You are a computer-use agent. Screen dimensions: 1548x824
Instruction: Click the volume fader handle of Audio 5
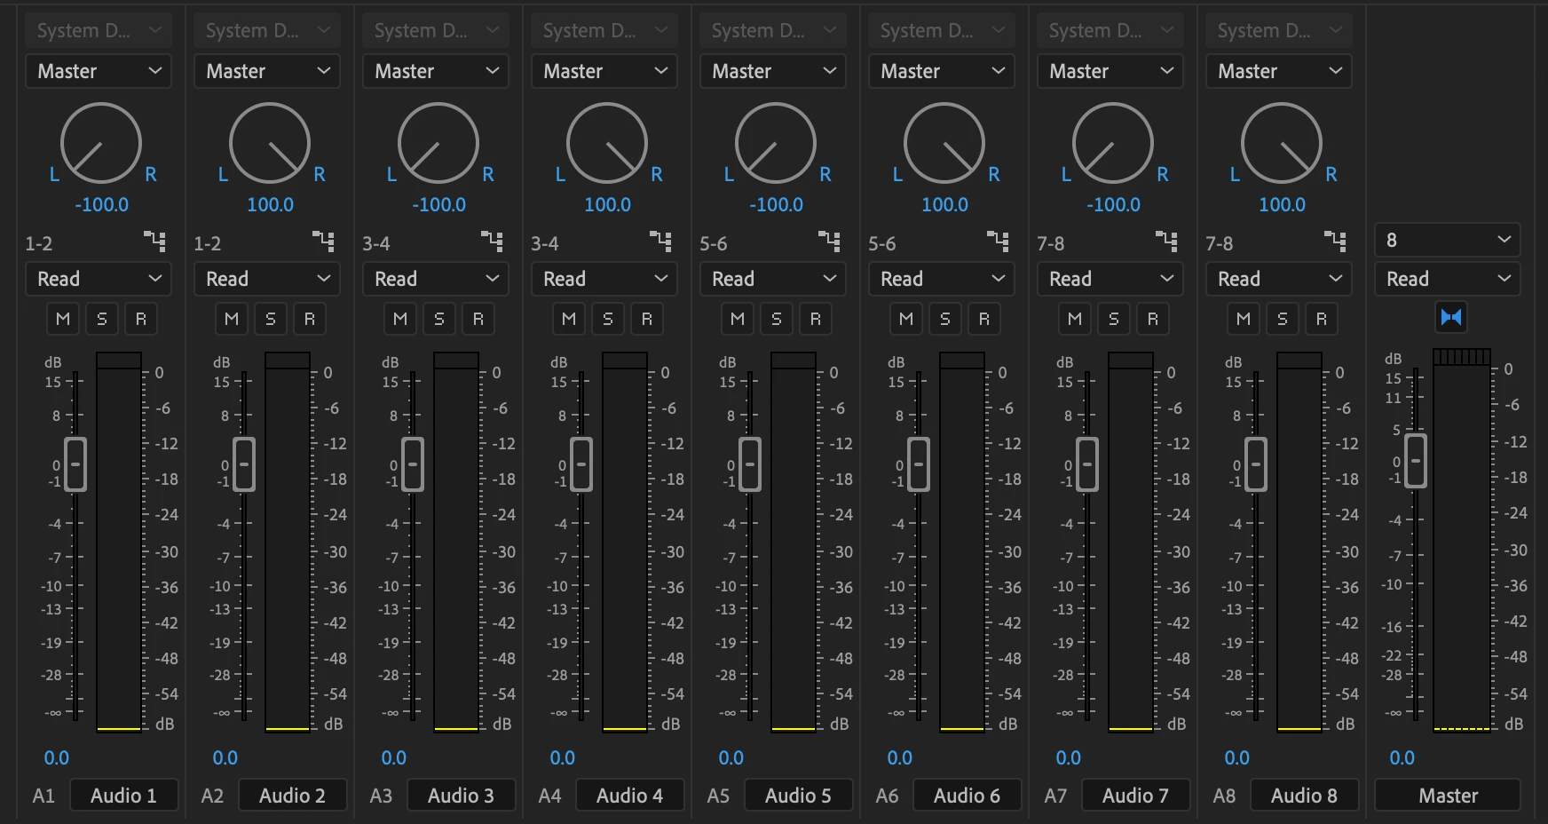(750, 464)
